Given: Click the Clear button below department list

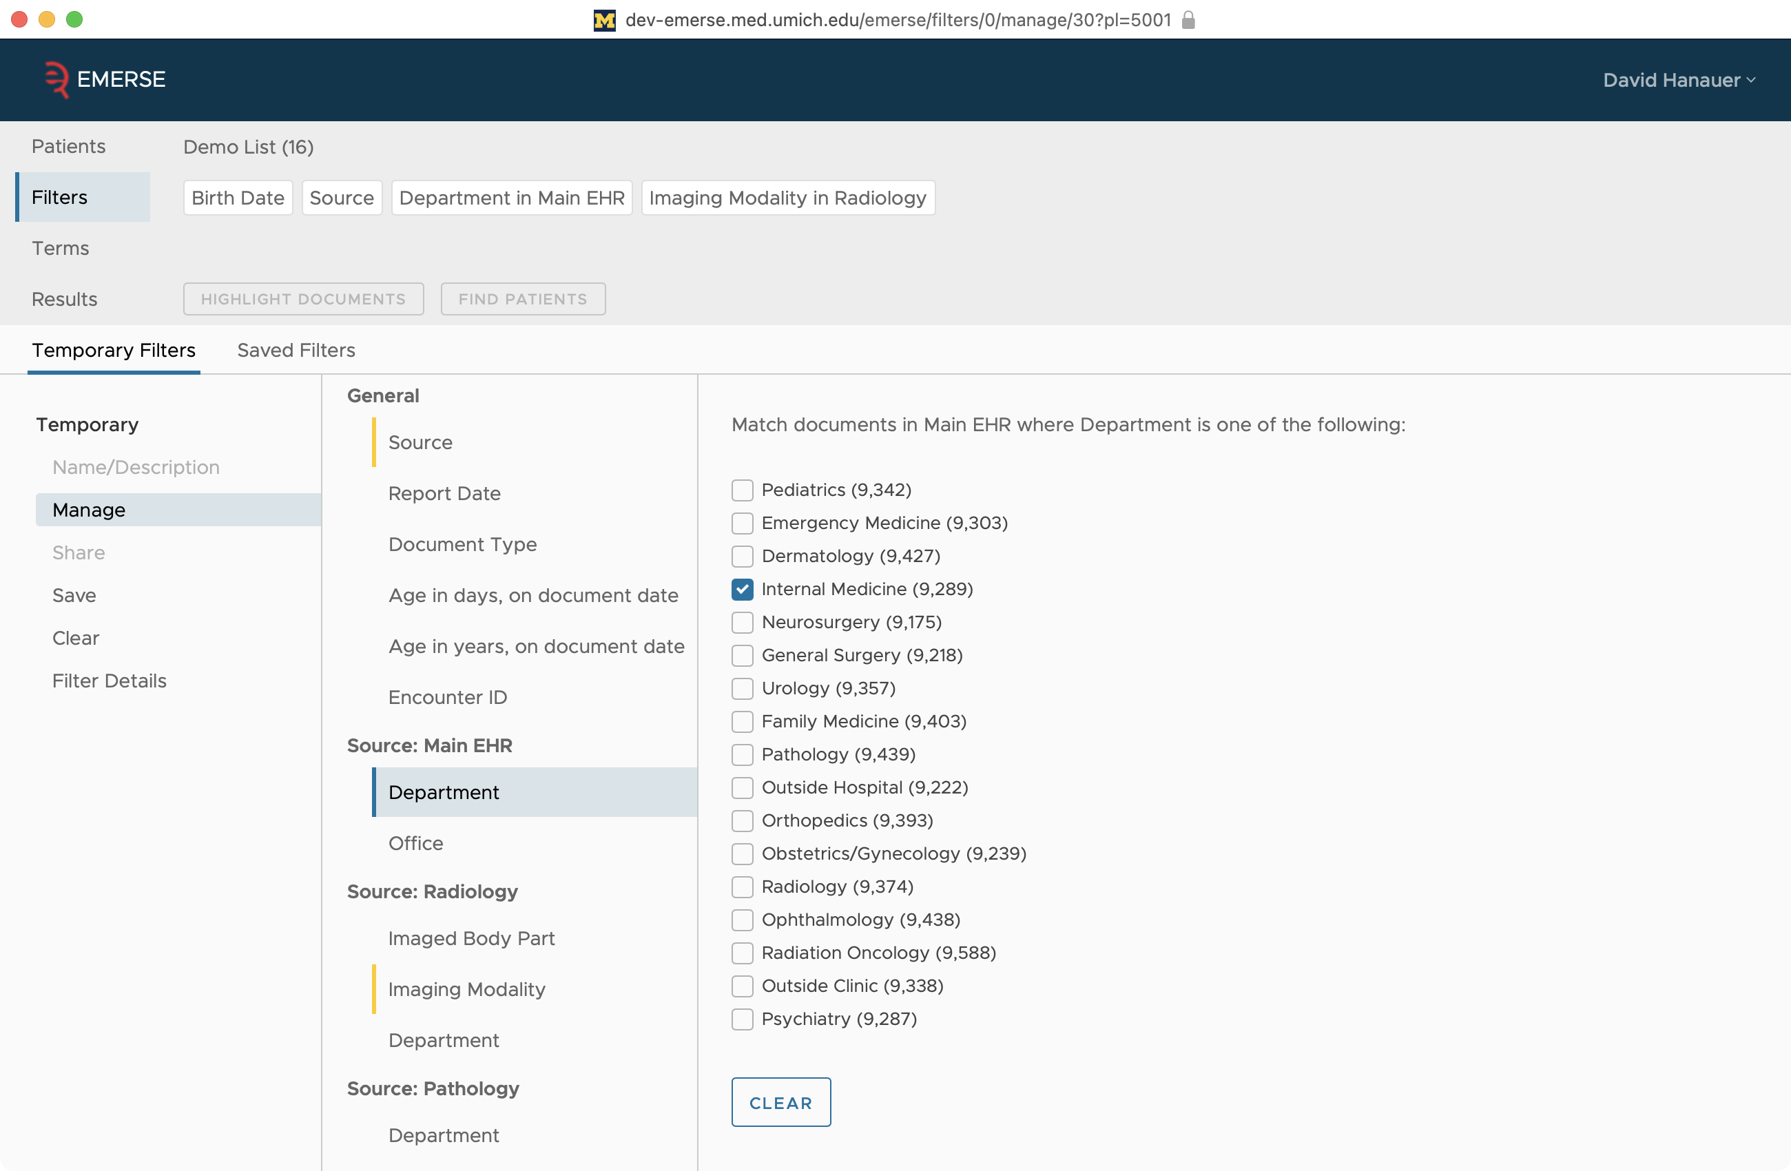Looking at the screenshot, I should [781, 1103].
